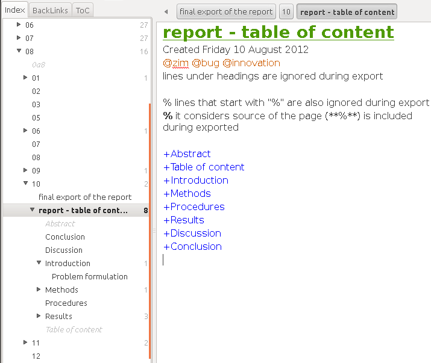The image size is (431, 363).
Task: Expand the 06 tree node at top
Action: [x=19, y=25]
